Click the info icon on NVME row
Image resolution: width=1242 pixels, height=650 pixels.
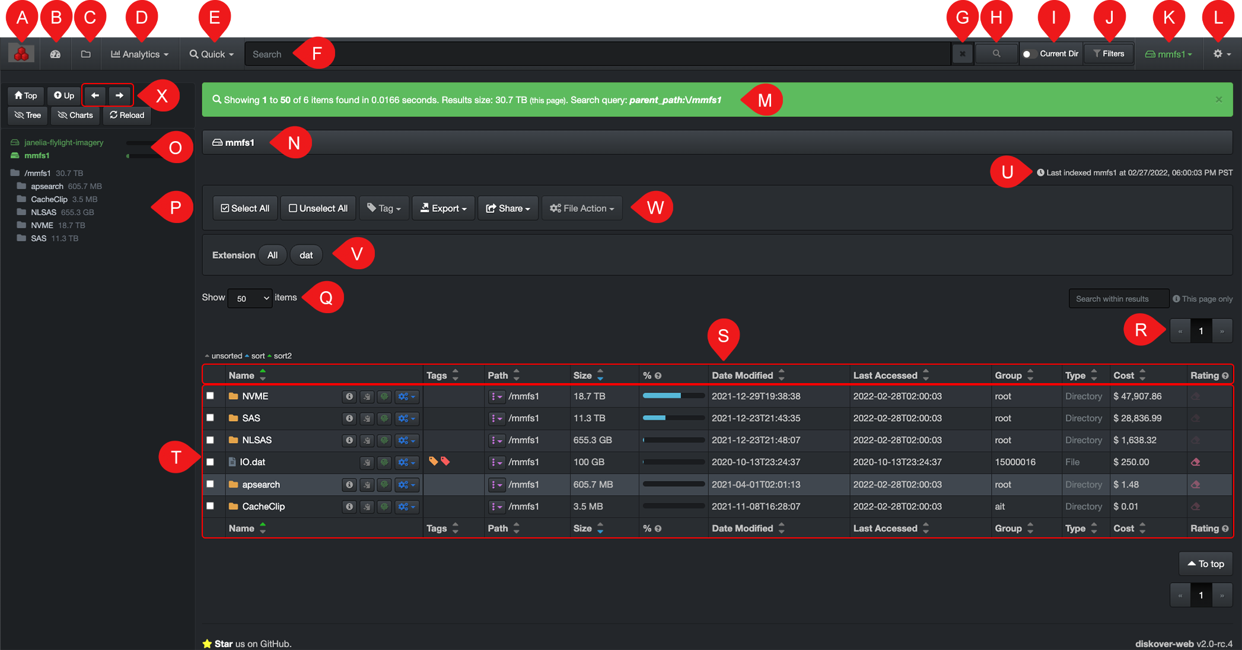349,396
